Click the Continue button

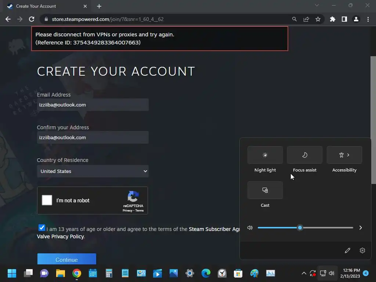pyautogui.click(x=67, y=259)
